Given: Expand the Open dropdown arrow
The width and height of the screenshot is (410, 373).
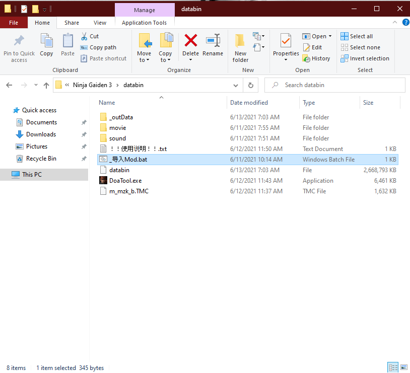Looking at the screenshot, I should click(x=330, y=36).
